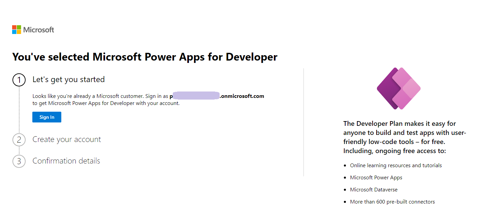484x218 pixels.
Task: Select step 3 circle indicator
Action: tap(19, 161)
